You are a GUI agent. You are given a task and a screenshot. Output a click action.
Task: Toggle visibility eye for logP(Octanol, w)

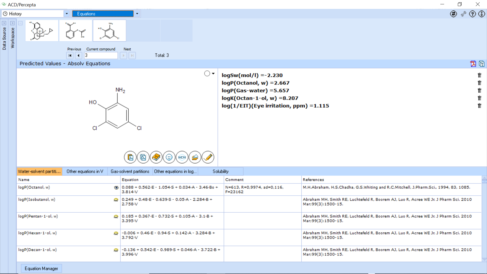(116, 187)
